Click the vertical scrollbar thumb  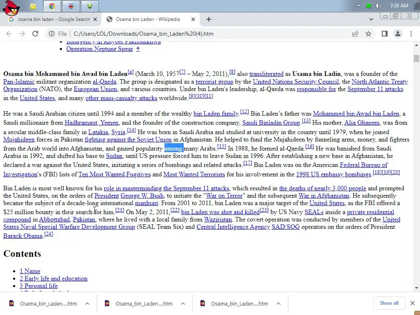(416, 58)
